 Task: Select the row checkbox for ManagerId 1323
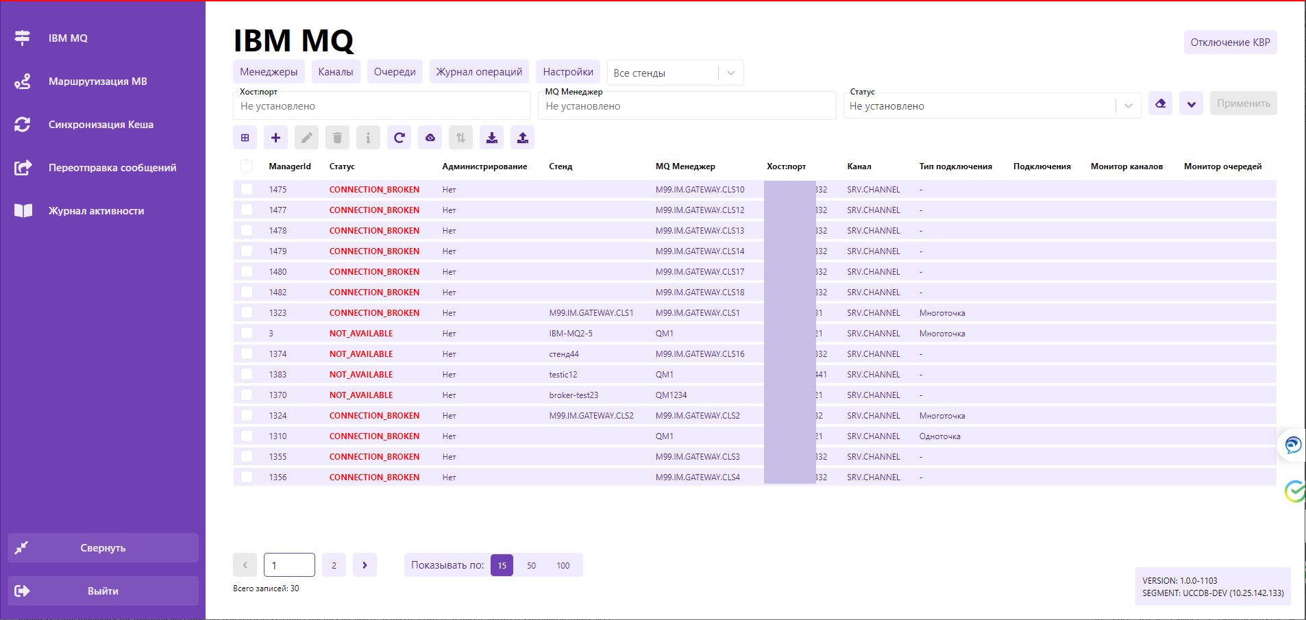click(247, 313)
